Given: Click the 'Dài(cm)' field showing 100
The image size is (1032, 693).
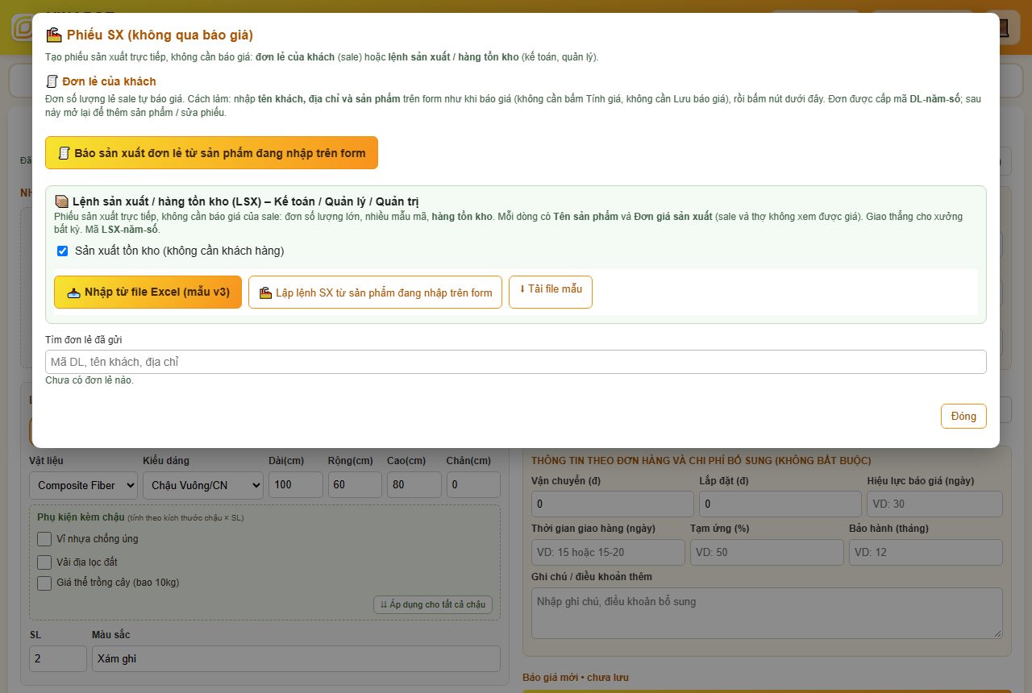Looking at the screenshot, I should (296, 485).
